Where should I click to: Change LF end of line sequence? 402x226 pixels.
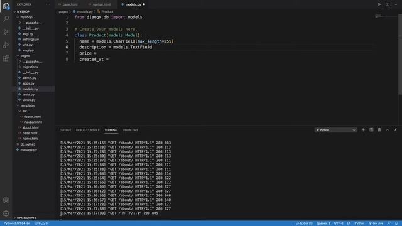[x=349, y=223]
